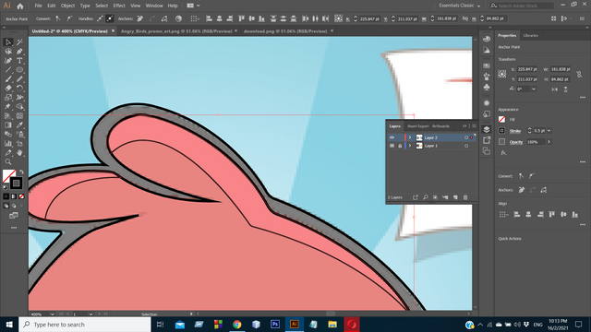Image resolution: width=591 pixels, height=332 pixels.
Task: Locate object magnifier icon in Layers panel
Action: pyautogui.click(x=426, y=197)
